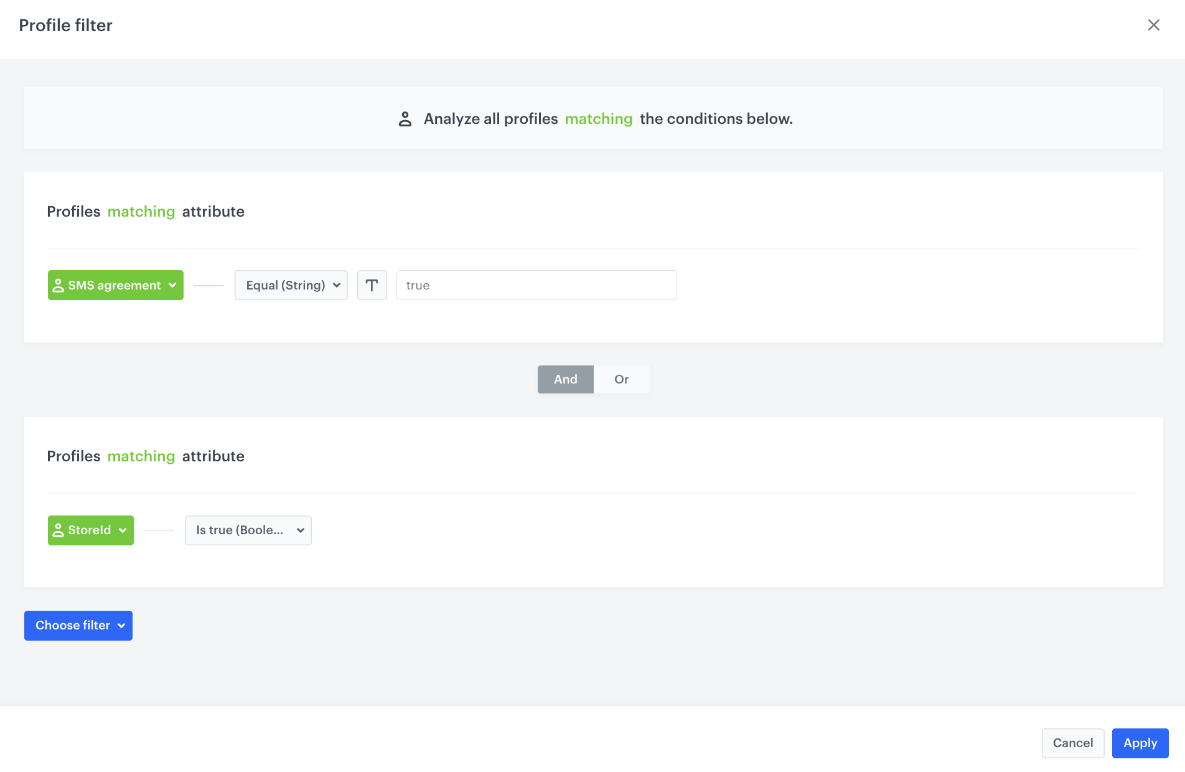1185x772 pixels.
Task: Focus the value field containing true
Action: [x=536, y=285]
